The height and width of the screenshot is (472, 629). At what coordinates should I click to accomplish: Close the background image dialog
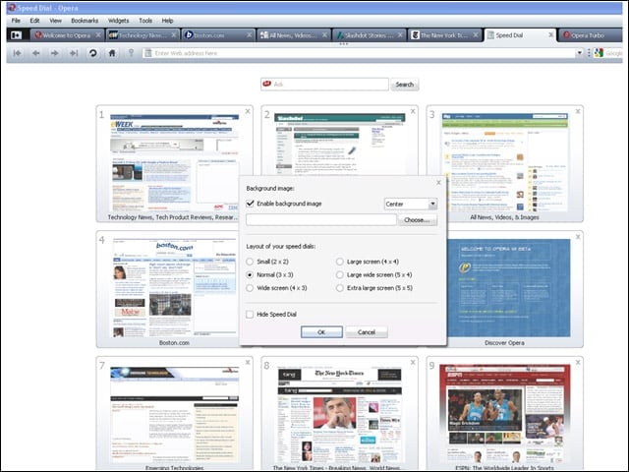(438, 183)
